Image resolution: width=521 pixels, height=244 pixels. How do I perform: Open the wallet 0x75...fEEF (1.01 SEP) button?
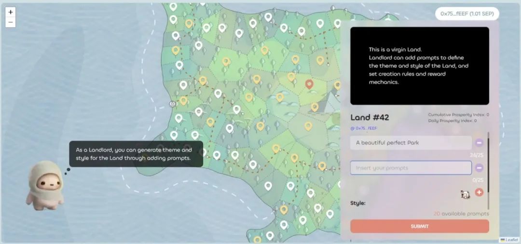(467, 14)
